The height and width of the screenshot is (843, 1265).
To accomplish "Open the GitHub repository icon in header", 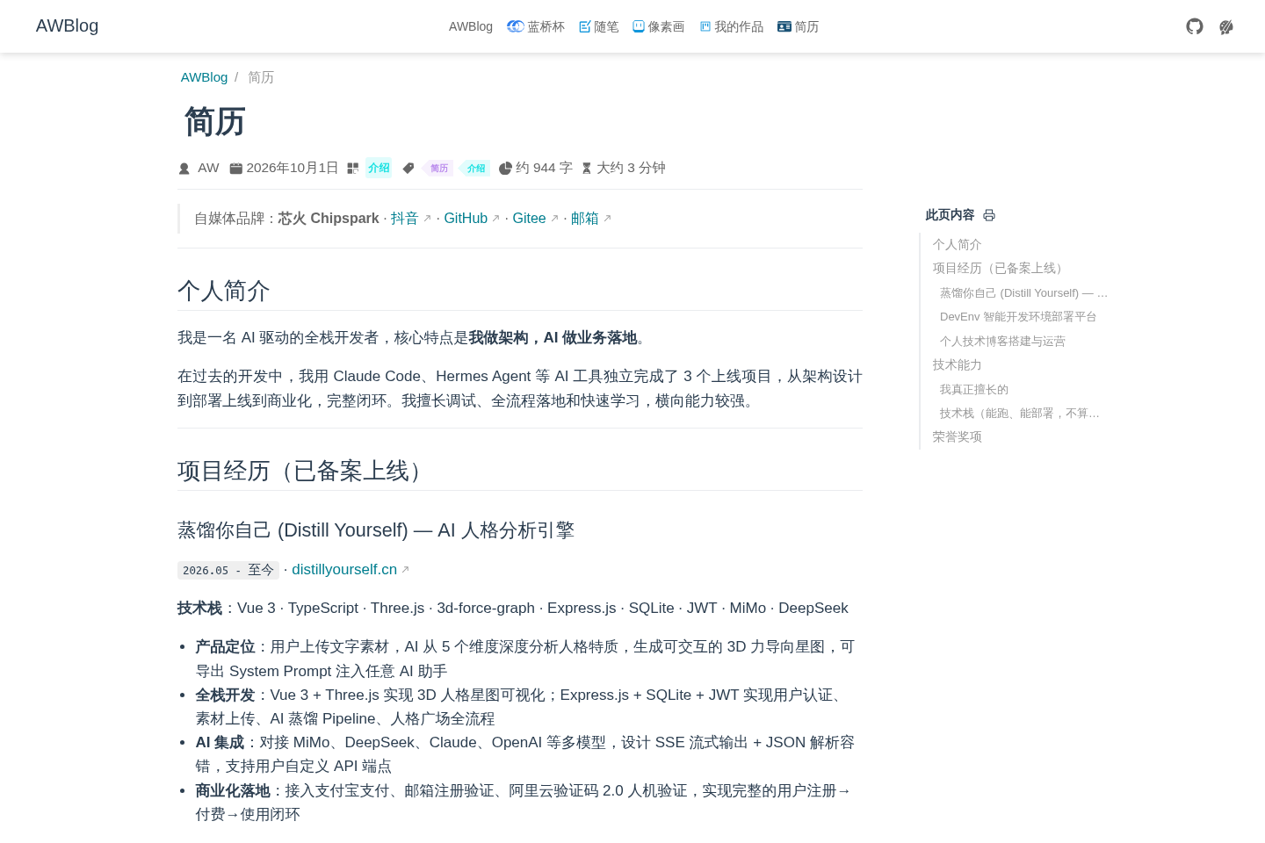I will [1195, 26].
